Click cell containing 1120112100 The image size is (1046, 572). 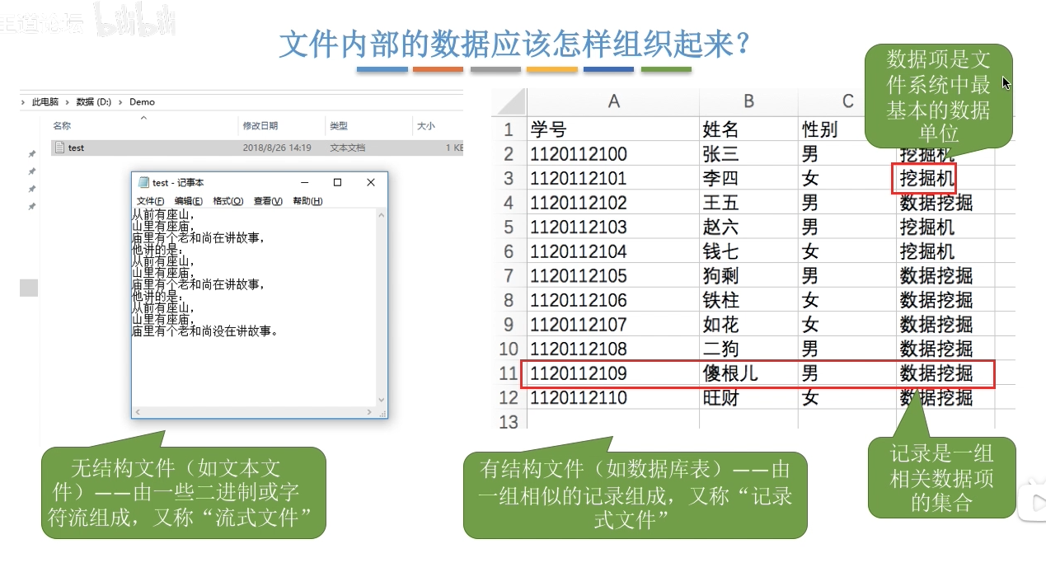[x=613, y=154]
